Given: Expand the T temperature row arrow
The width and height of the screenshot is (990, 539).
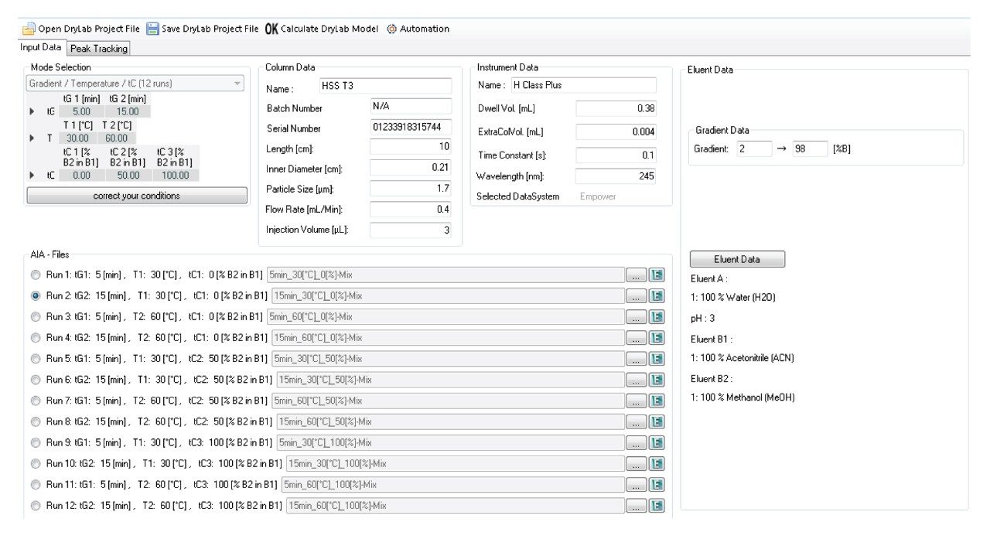Looking at the screenshot, I should click(x=32, y=138).
